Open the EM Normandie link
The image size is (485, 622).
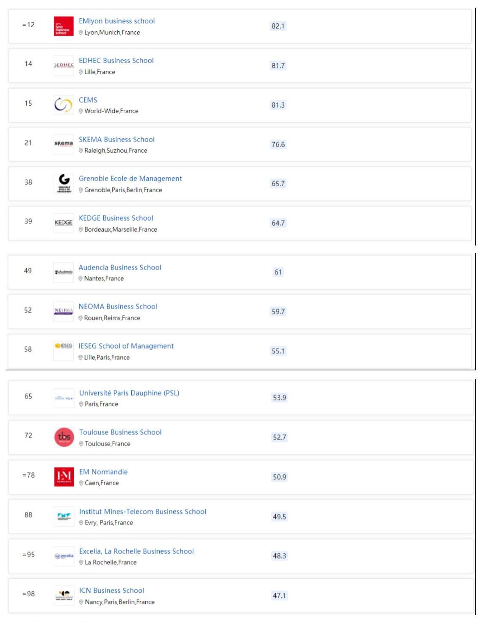click(x=103, y=472)
